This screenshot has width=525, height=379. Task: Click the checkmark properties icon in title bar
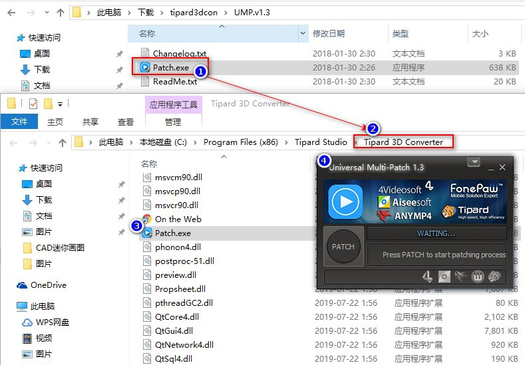pos(33,104)
